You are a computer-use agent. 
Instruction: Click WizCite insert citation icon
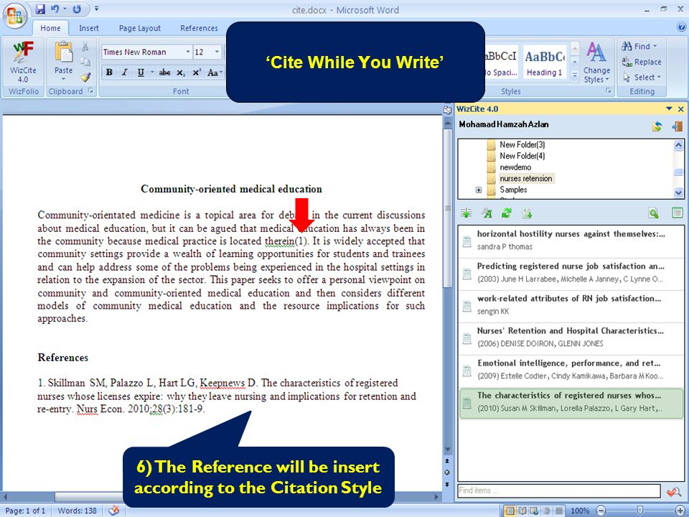point(467,213)
